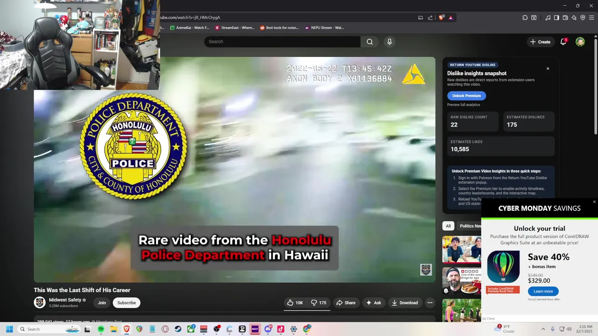598x336 pixels.
Task: Subscribe to Midwest Safety channel
Action: [x=127, y=303]
